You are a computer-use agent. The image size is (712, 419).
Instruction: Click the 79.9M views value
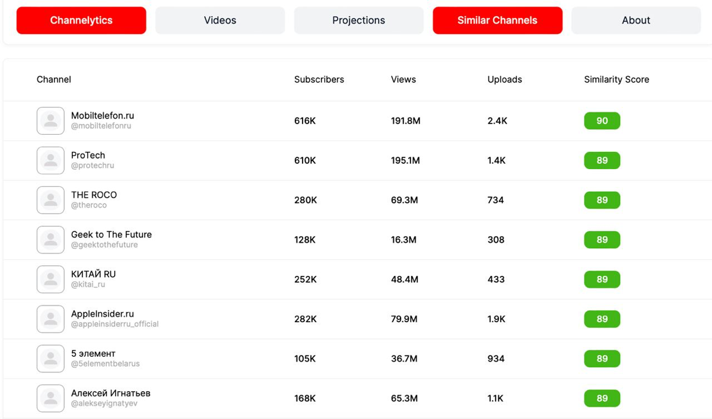(x=404, y=319)
